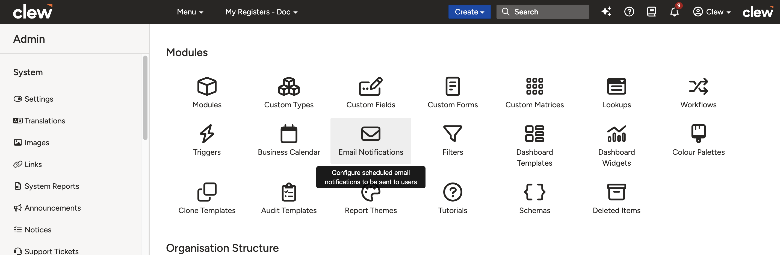This screenshot has height=255, width=780.
Task: Open Custom Types stacked cubes icon
Action: (289, 86)
